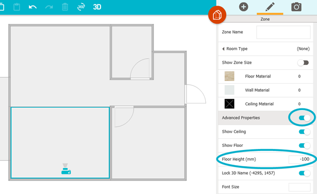The width and height of the screenshot is (317, 194).
Task: Select the pencil edit tab
Action: pyautogui.click(x=270, y=7)
